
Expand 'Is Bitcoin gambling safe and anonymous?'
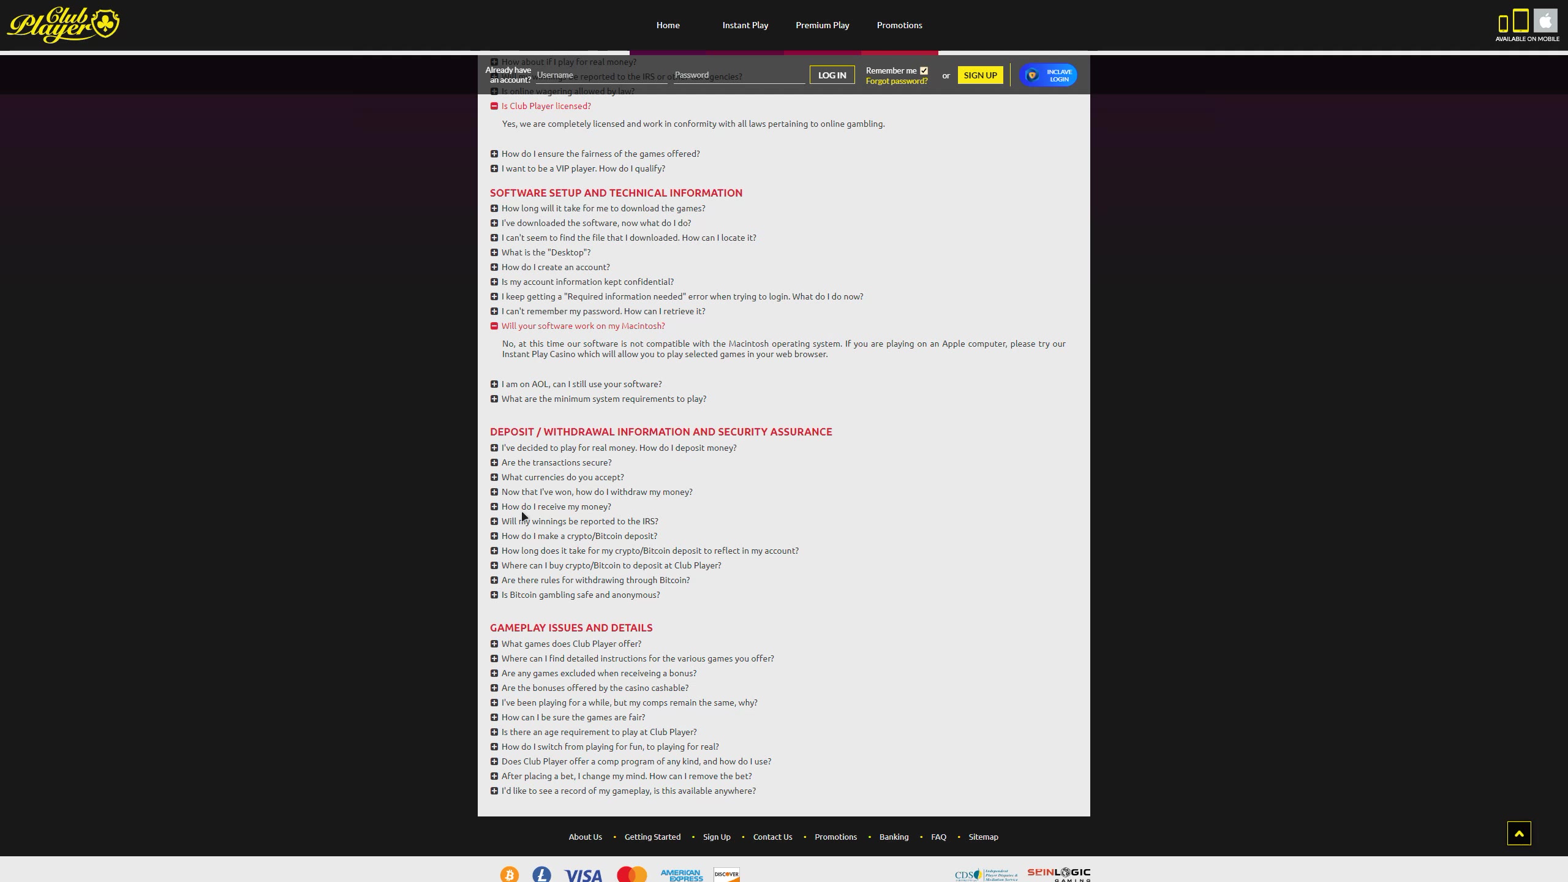click(580, 595)
